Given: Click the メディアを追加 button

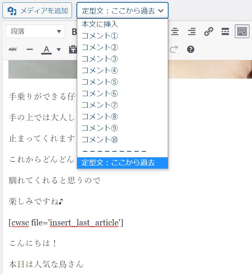Looking at the screenshot, I should pos(37,10).
